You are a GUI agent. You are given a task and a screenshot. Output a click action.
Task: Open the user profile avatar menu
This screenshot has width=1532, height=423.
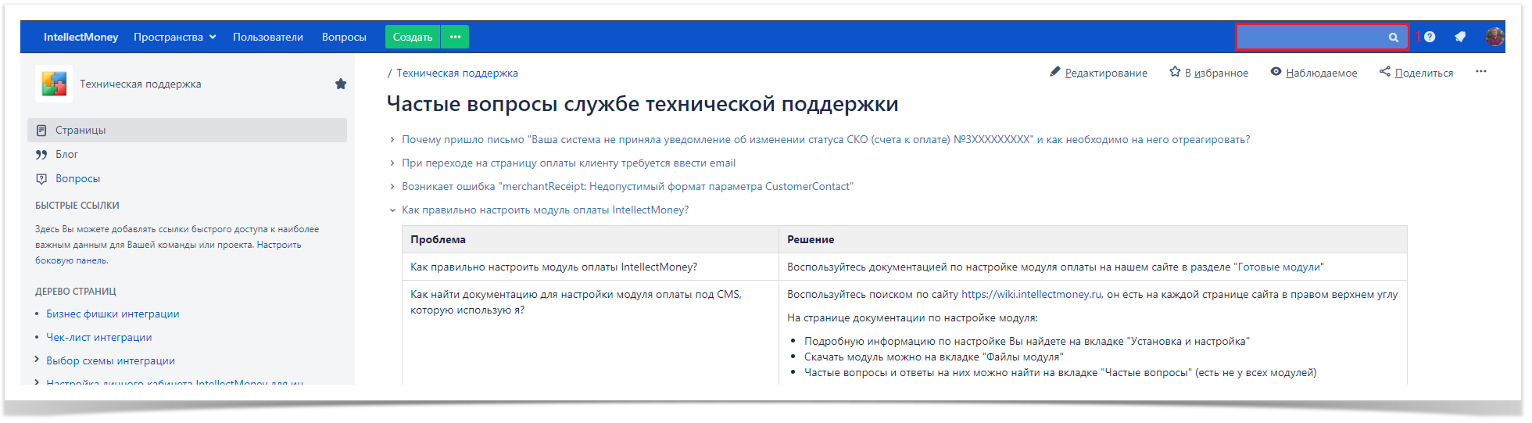pos(1494,37)
